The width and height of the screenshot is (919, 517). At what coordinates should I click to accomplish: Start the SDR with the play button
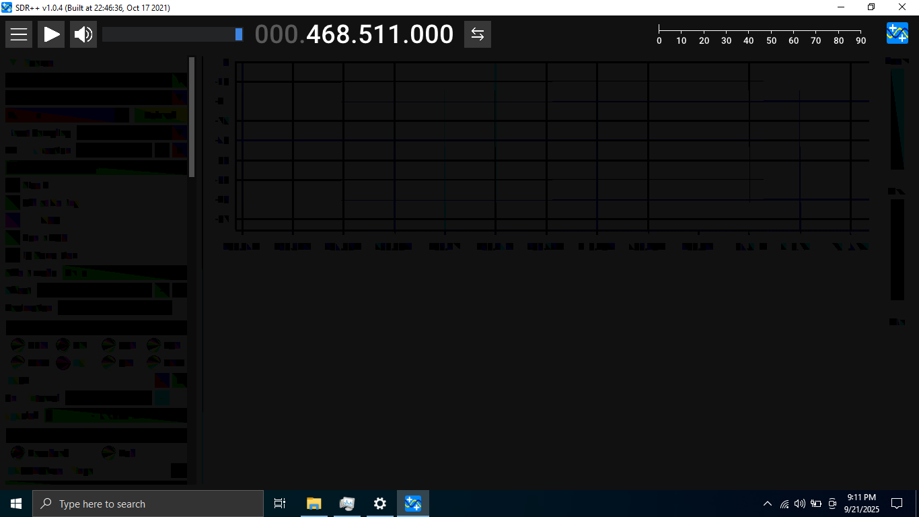[51, 34]
